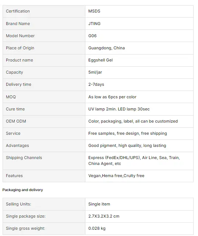Click the UV lamp cure time value

click(119, 109)
